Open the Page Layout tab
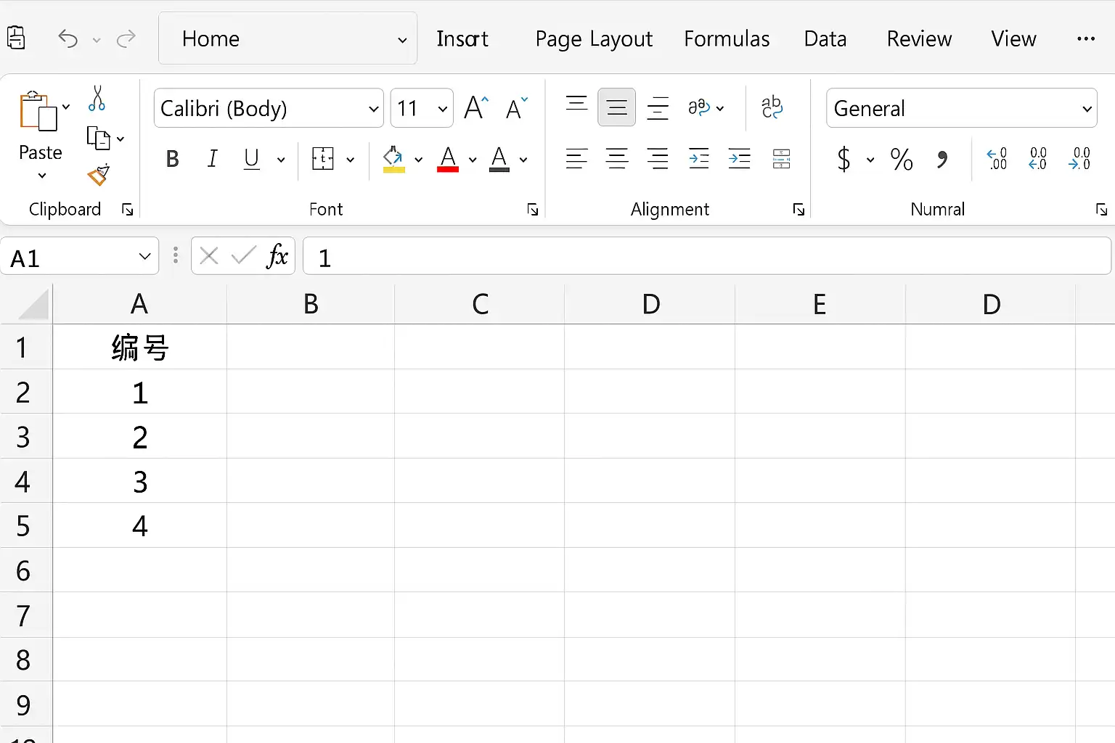 tap(594, 38)
